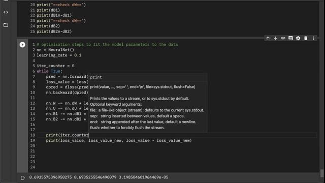Run the optimisation steps cell
325x183 pixels.
[22, 45]
